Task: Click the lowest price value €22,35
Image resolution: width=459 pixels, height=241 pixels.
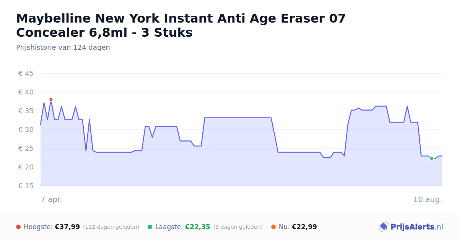Action: [x=197, y=227]
